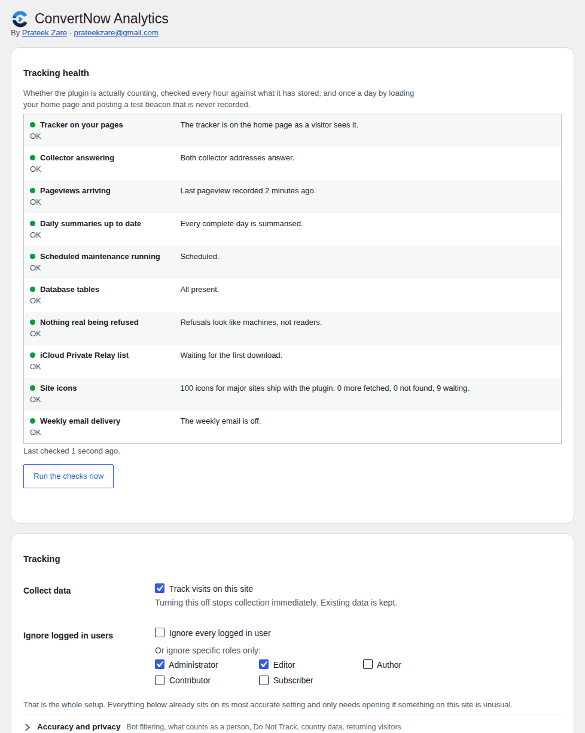The height and width of the screenshot is (733, 585).
Task: Click the Tracking health heading
Action: tap(56, 73)
